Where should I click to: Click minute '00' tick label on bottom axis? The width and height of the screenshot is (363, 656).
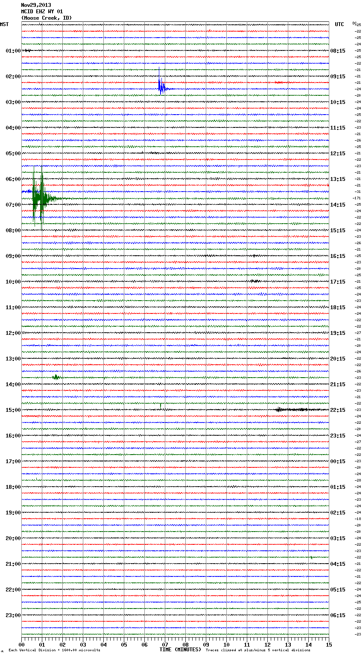point(21,644)
